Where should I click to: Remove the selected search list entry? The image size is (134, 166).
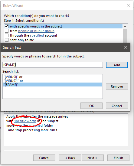117,86
